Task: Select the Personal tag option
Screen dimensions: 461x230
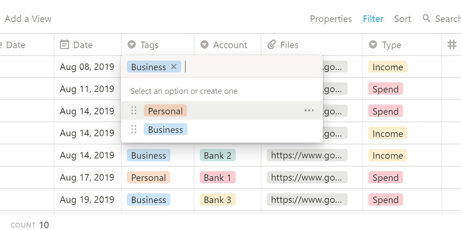Action: (x=165, y=111)
